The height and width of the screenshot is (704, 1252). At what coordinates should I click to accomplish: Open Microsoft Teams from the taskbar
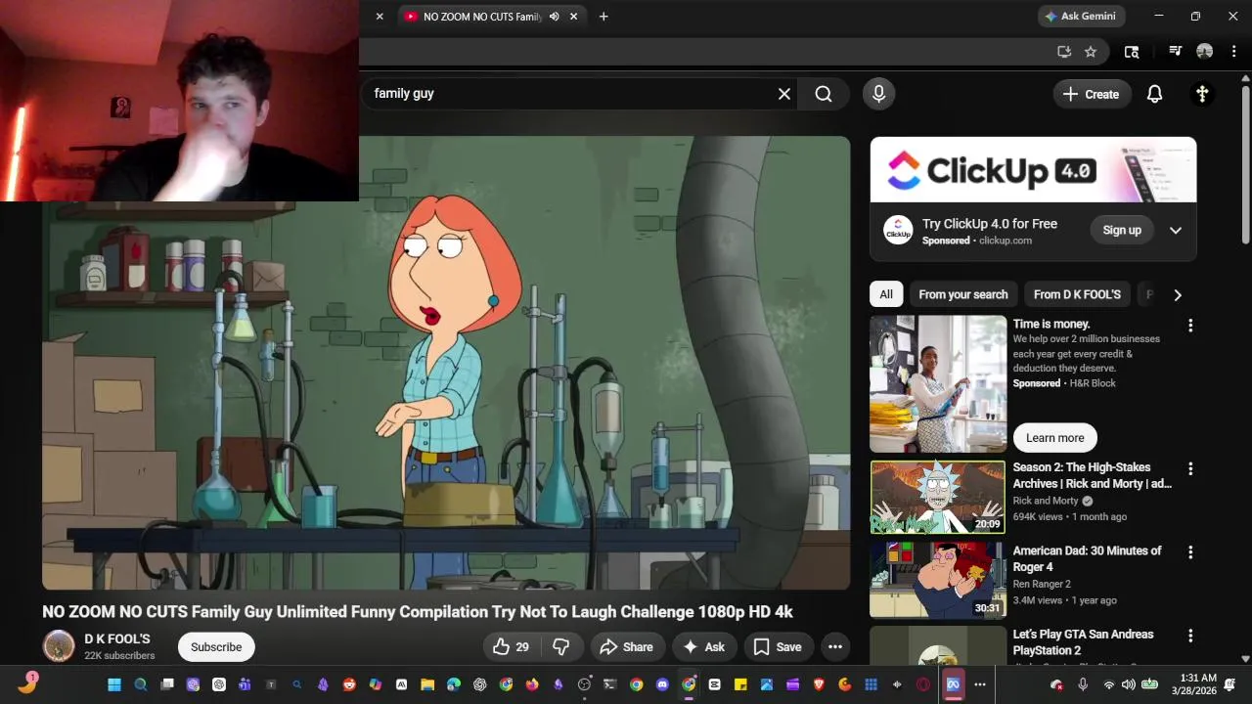(x=245, y=684)
